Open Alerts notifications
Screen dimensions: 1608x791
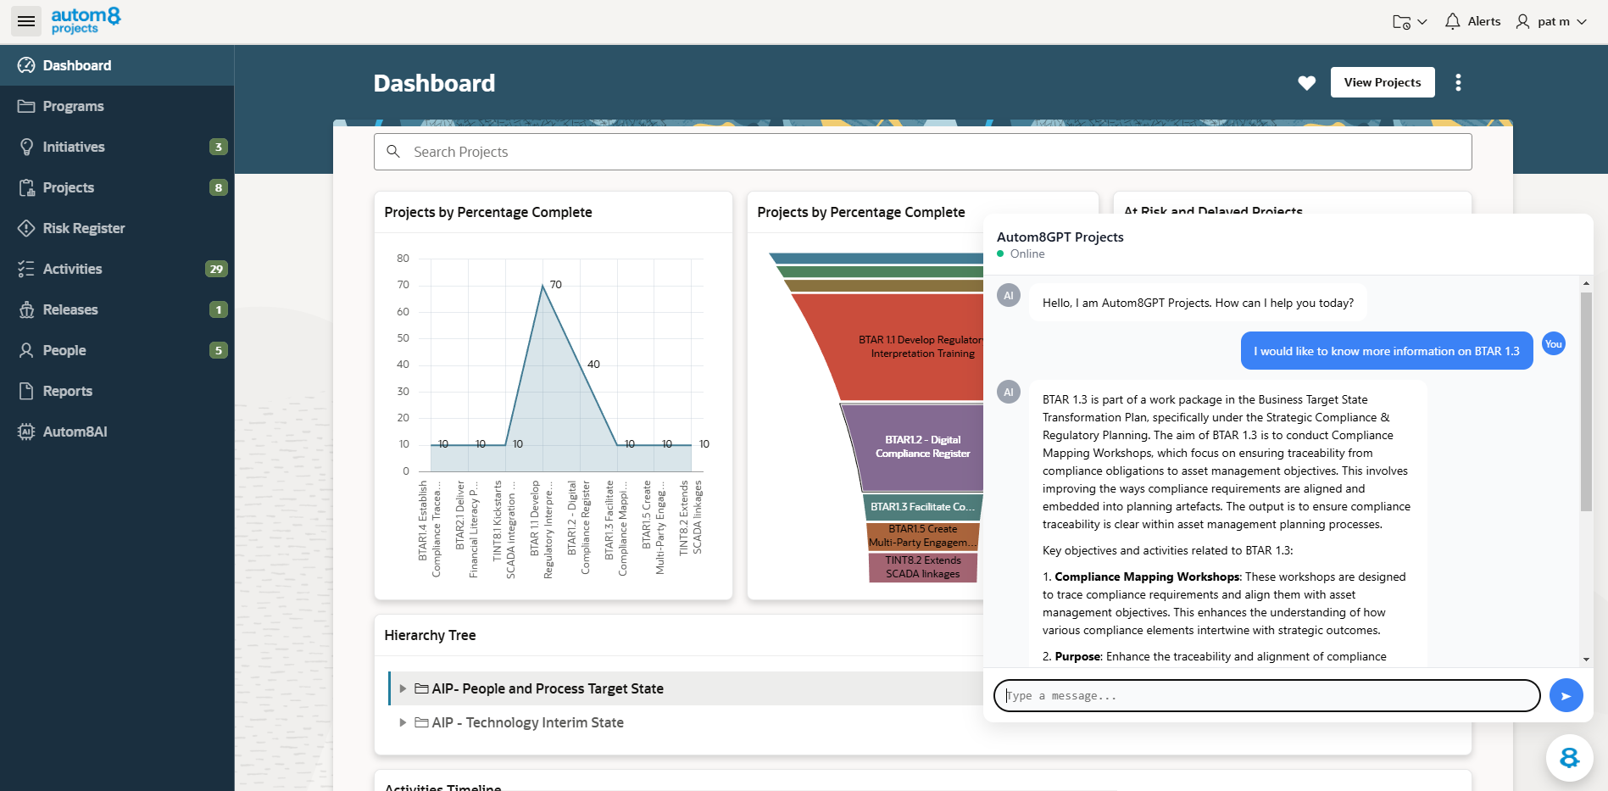coord(1472,20)
